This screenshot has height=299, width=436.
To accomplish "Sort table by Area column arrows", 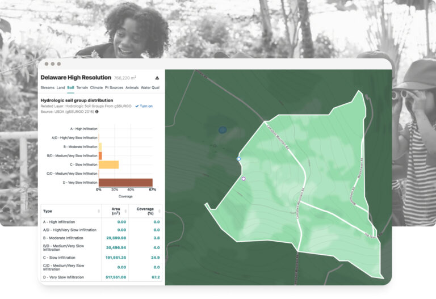I will (x=129, y=211).
